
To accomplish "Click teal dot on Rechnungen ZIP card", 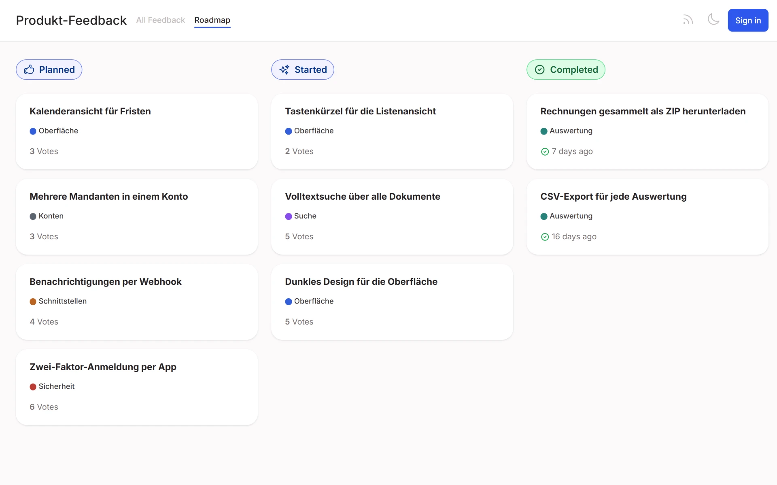I will click(544, 131).
